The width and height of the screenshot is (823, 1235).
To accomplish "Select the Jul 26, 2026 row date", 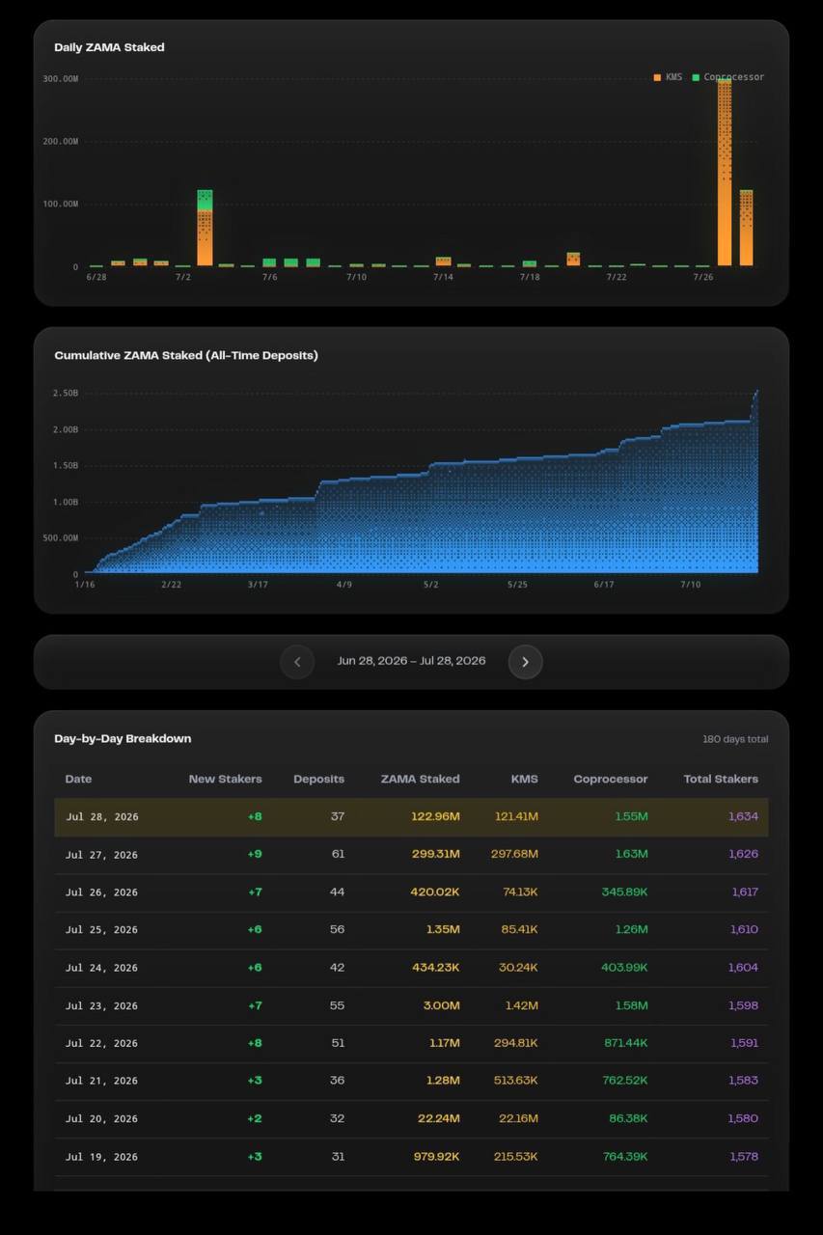I will click(x=102, y=892).
